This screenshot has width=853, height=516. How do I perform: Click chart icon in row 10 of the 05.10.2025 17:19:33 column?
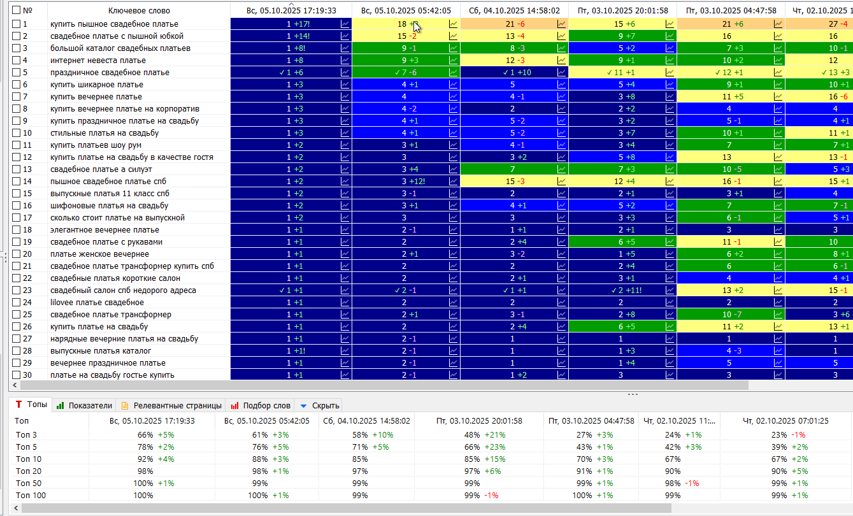point(345,133)
